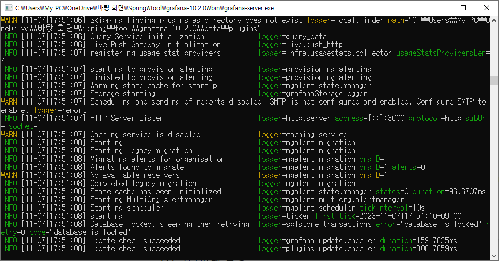Screen dimensions: 499x261
Task: Click the scrollbar up arrow
Action: tap(494, 20)
